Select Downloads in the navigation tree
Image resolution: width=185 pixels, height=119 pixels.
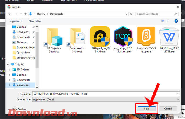(x=23, y=85)
